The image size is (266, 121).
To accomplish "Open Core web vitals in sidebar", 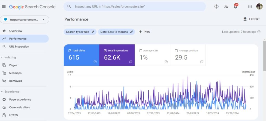I will tap(24, 107).
